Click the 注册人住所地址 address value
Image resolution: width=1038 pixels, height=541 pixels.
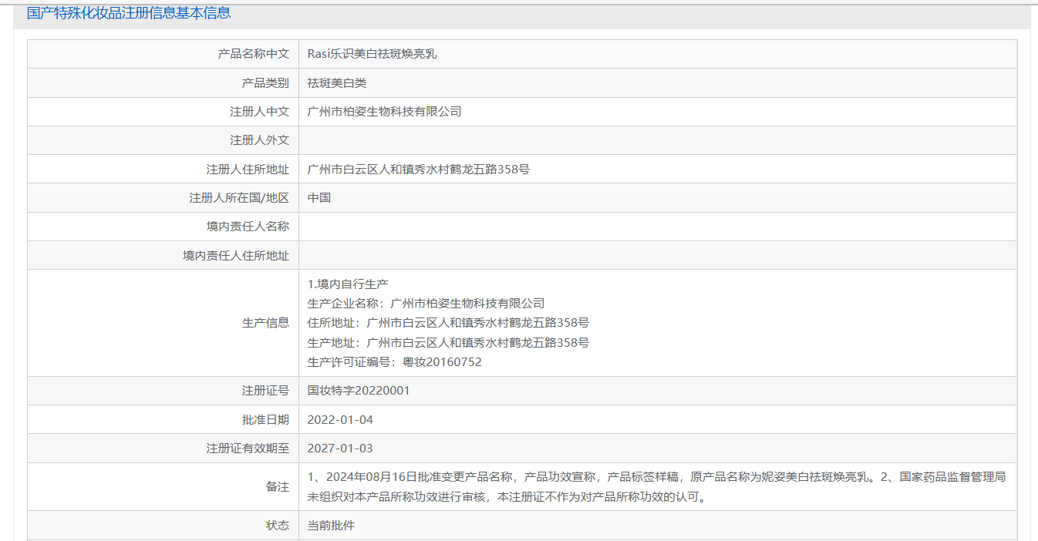(418, 170)
